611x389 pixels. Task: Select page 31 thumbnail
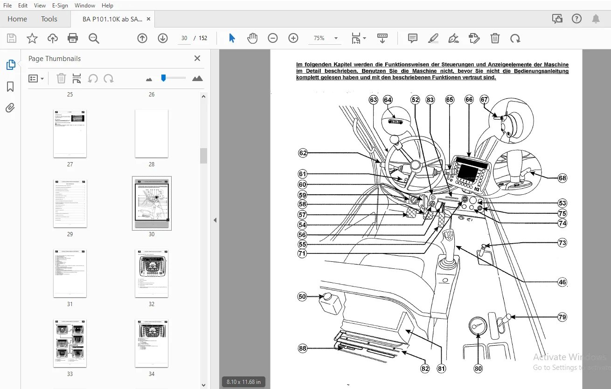70,273
